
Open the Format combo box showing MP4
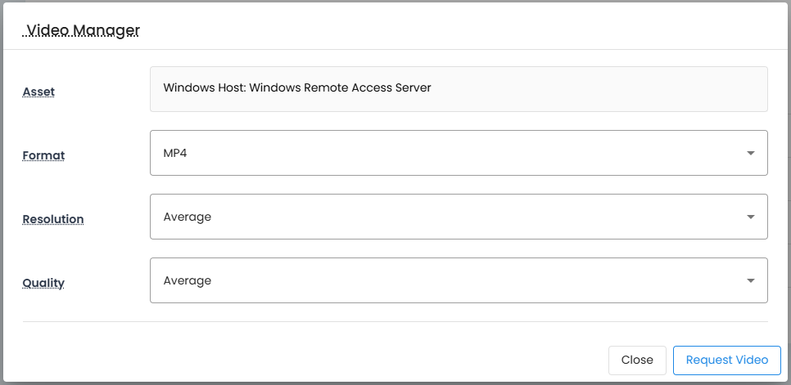(459, 153)
